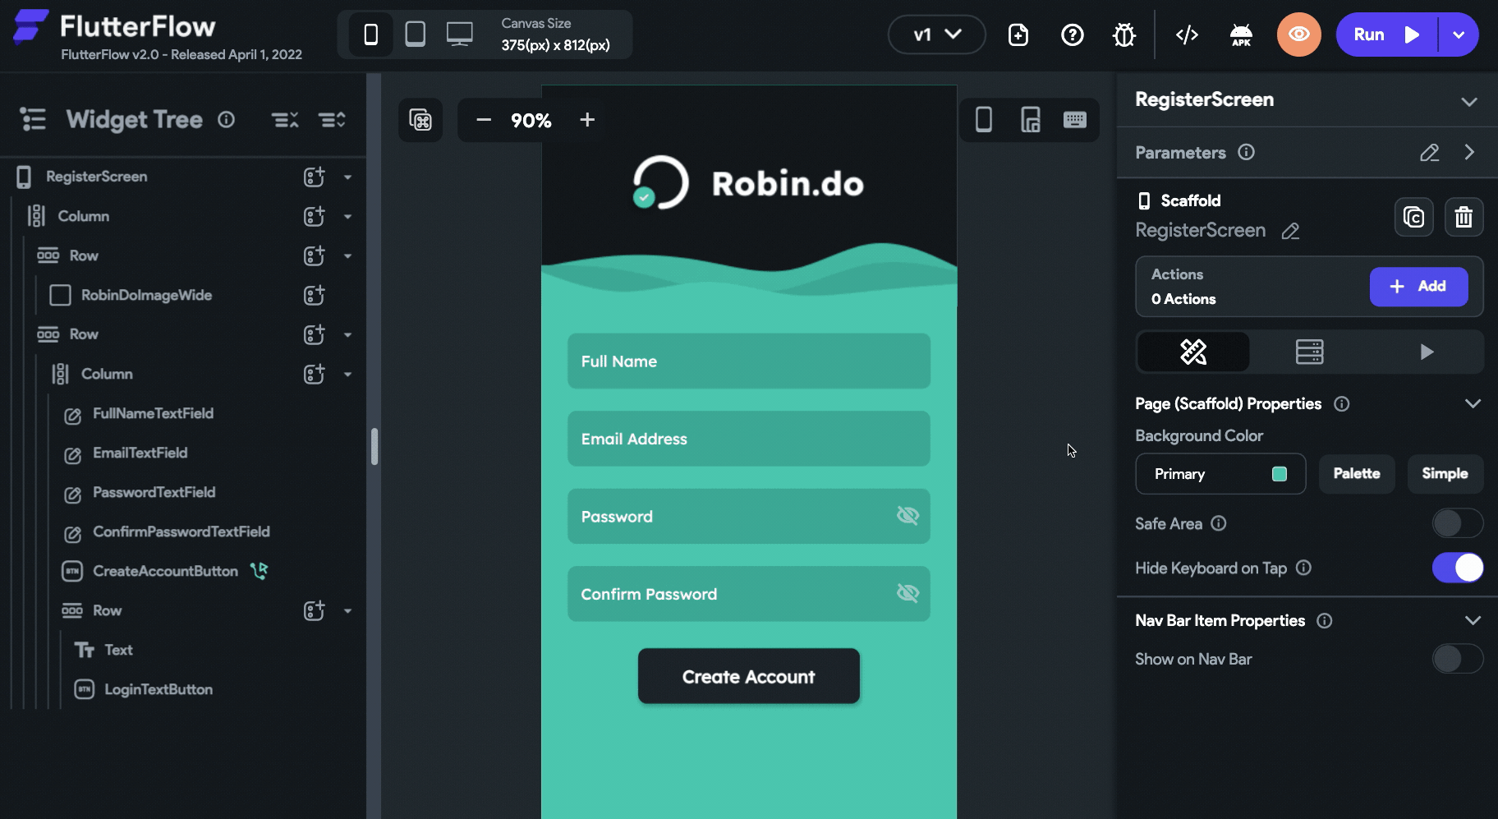Screen dimensions: 1498x819
Task: Select the desktop canvas size icon
Action: pyautogui.click(x=459, y=33)
